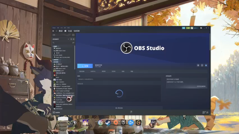The height and width of the screenshot is (134, 239).
Task: Switch library to grid view icon
Action: tap(73, 35)
